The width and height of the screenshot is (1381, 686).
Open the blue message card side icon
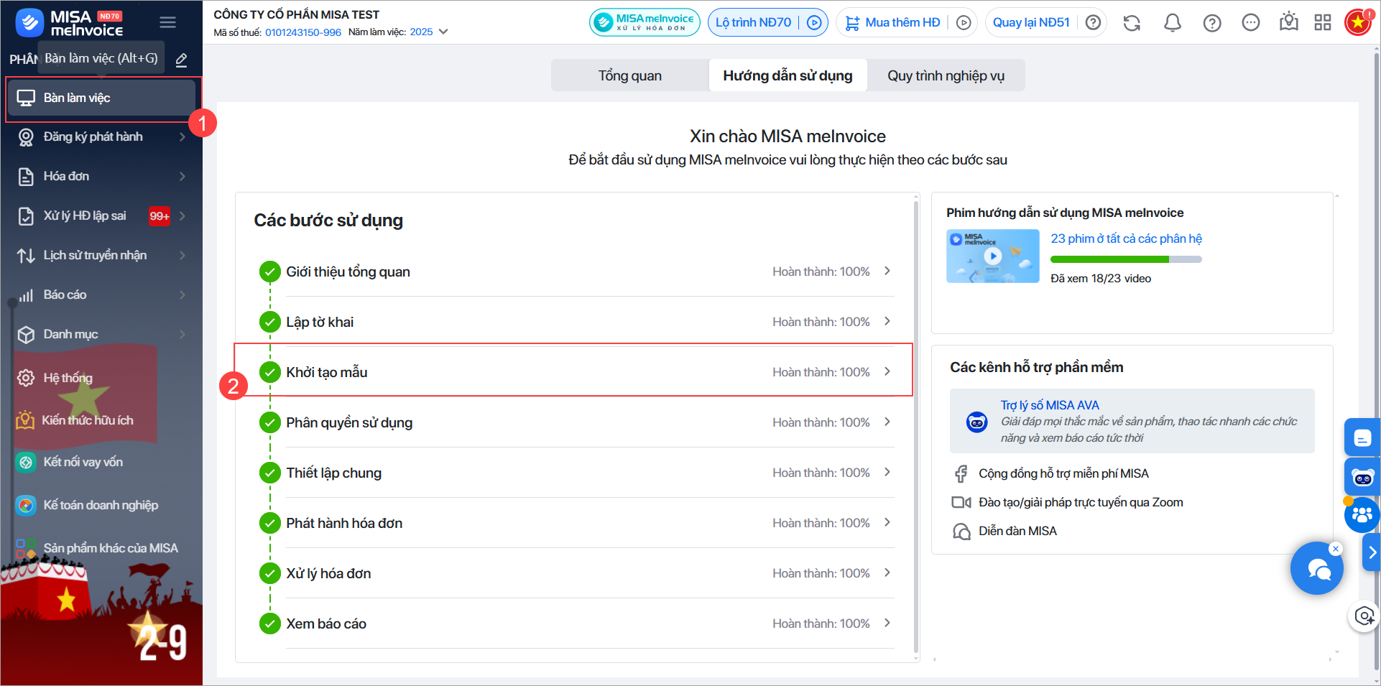pyautogui.click(x=1362, y=437)
